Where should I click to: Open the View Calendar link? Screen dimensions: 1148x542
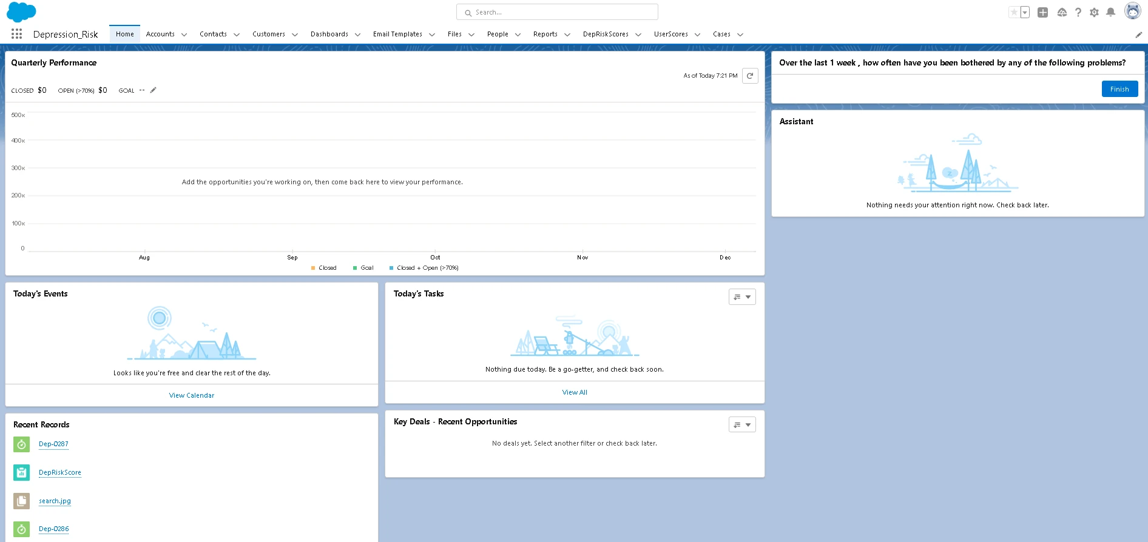point(192,395)
